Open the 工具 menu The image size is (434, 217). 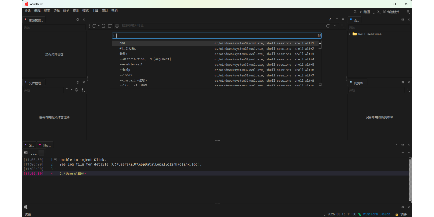pyautogui.click(x=95, y=11)
